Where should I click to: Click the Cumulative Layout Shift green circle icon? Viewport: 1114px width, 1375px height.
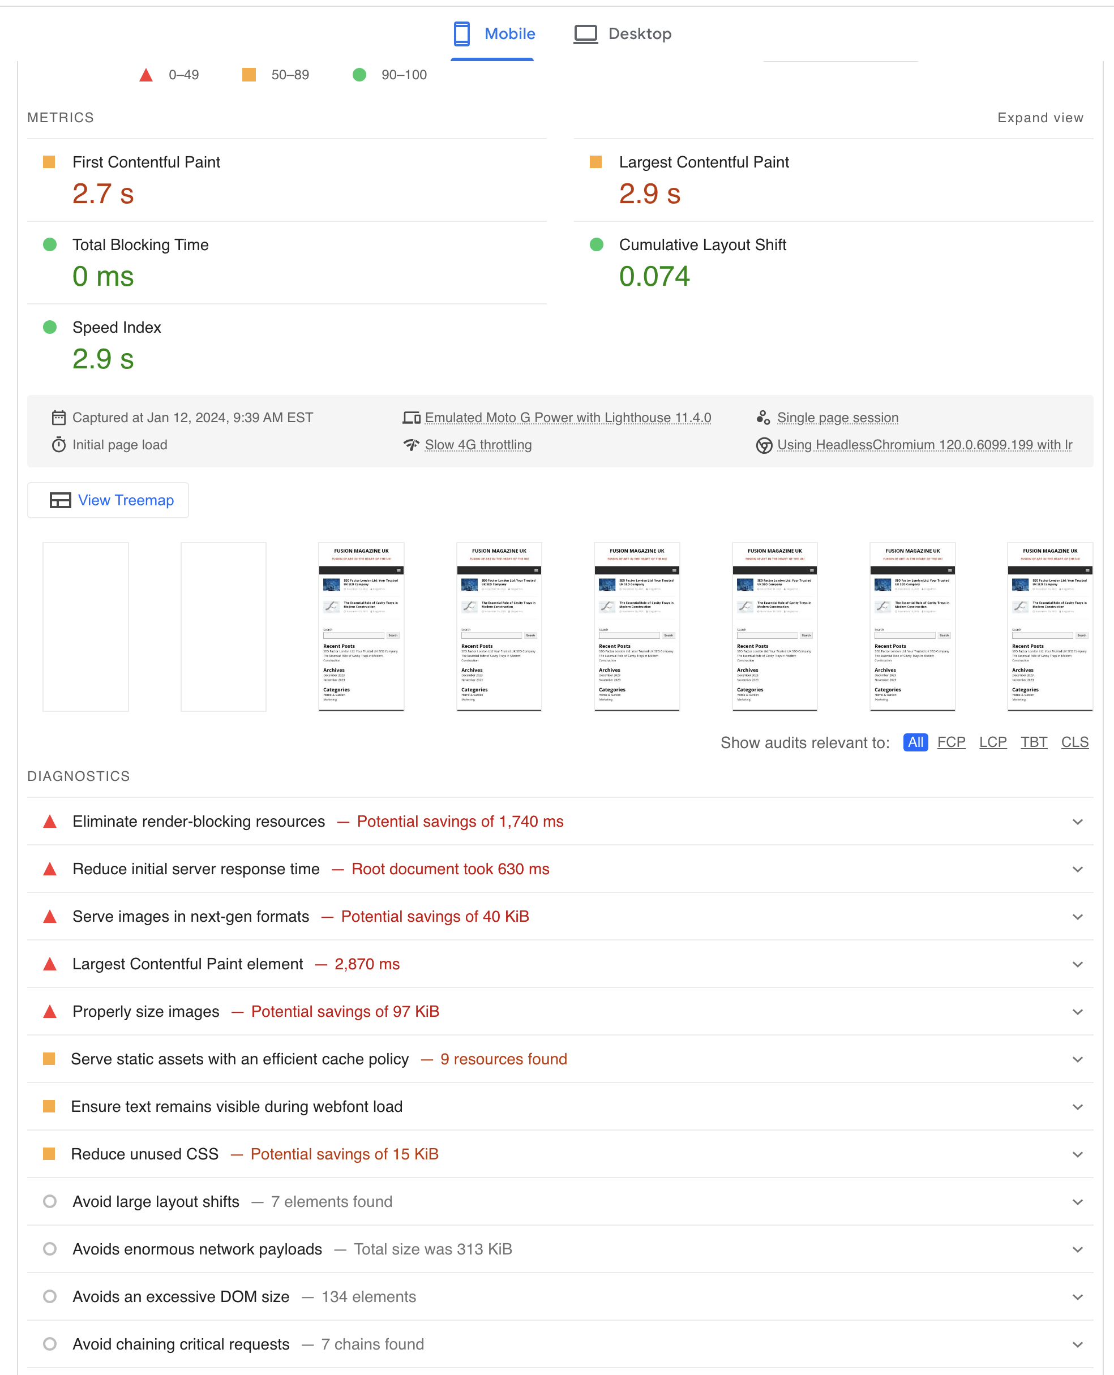coord(596,244)
